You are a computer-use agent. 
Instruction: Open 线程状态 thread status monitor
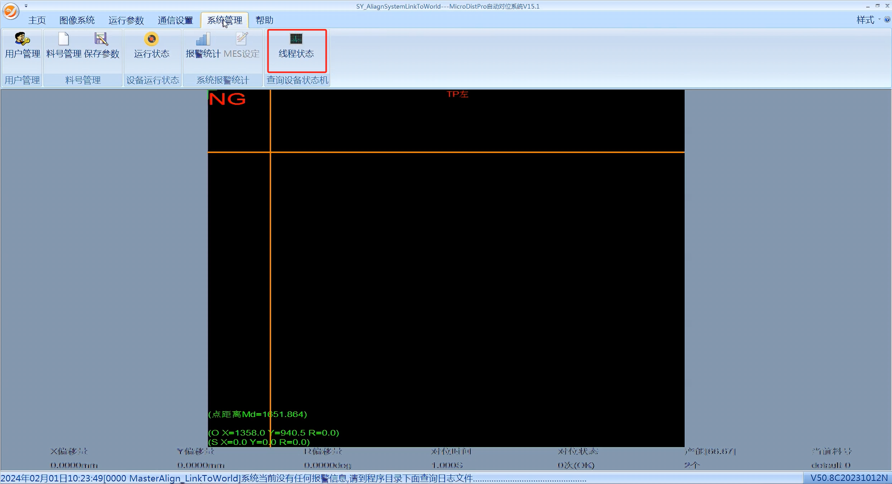296,46
